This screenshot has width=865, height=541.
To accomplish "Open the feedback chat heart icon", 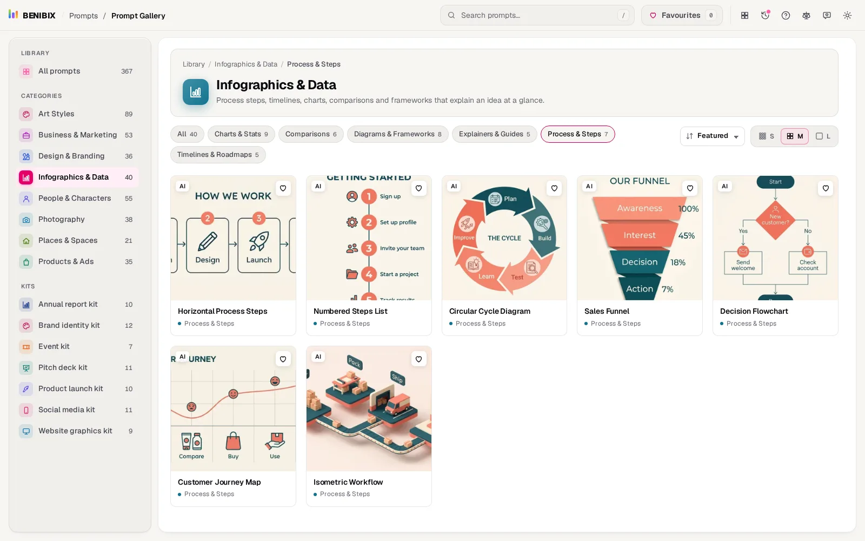I will tap(827, 16).
